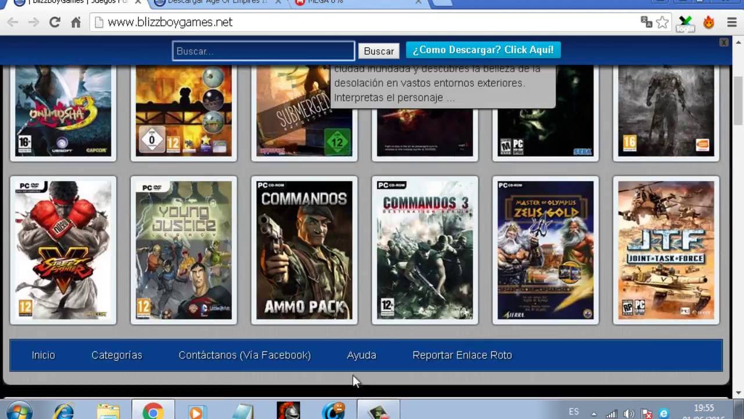
Task: Click the browser back arrow
Action: coord(12,23)
